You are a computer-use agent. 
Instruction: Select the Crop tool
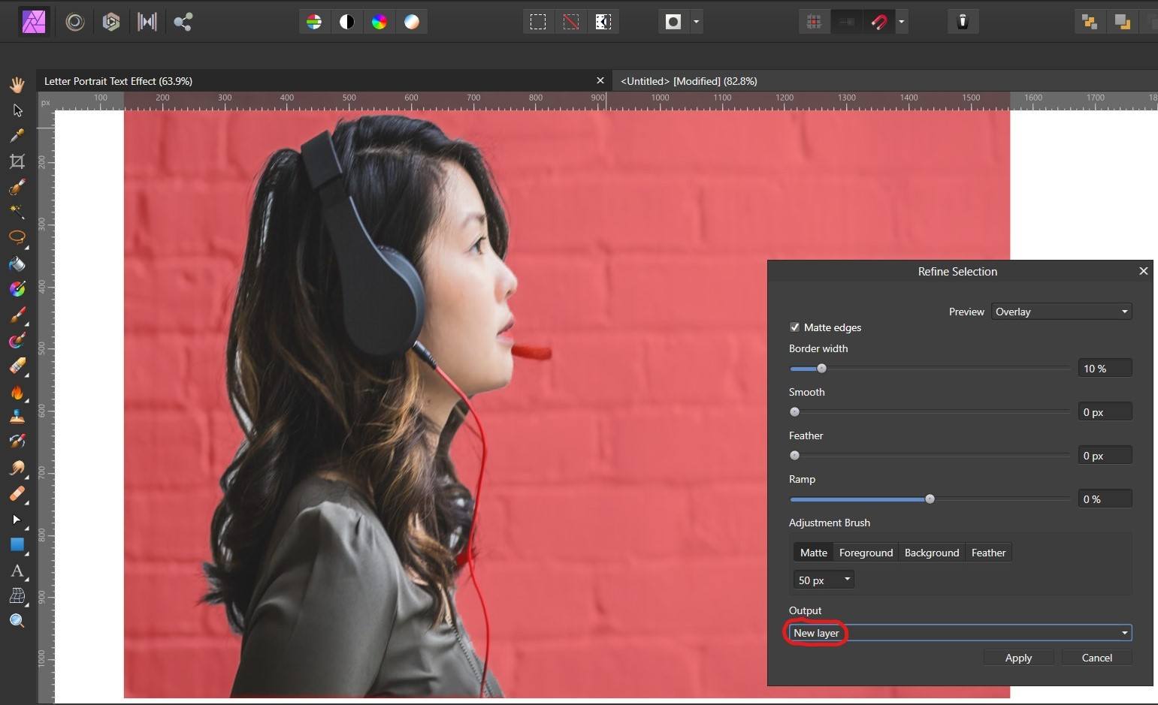[x=17, y=161]
